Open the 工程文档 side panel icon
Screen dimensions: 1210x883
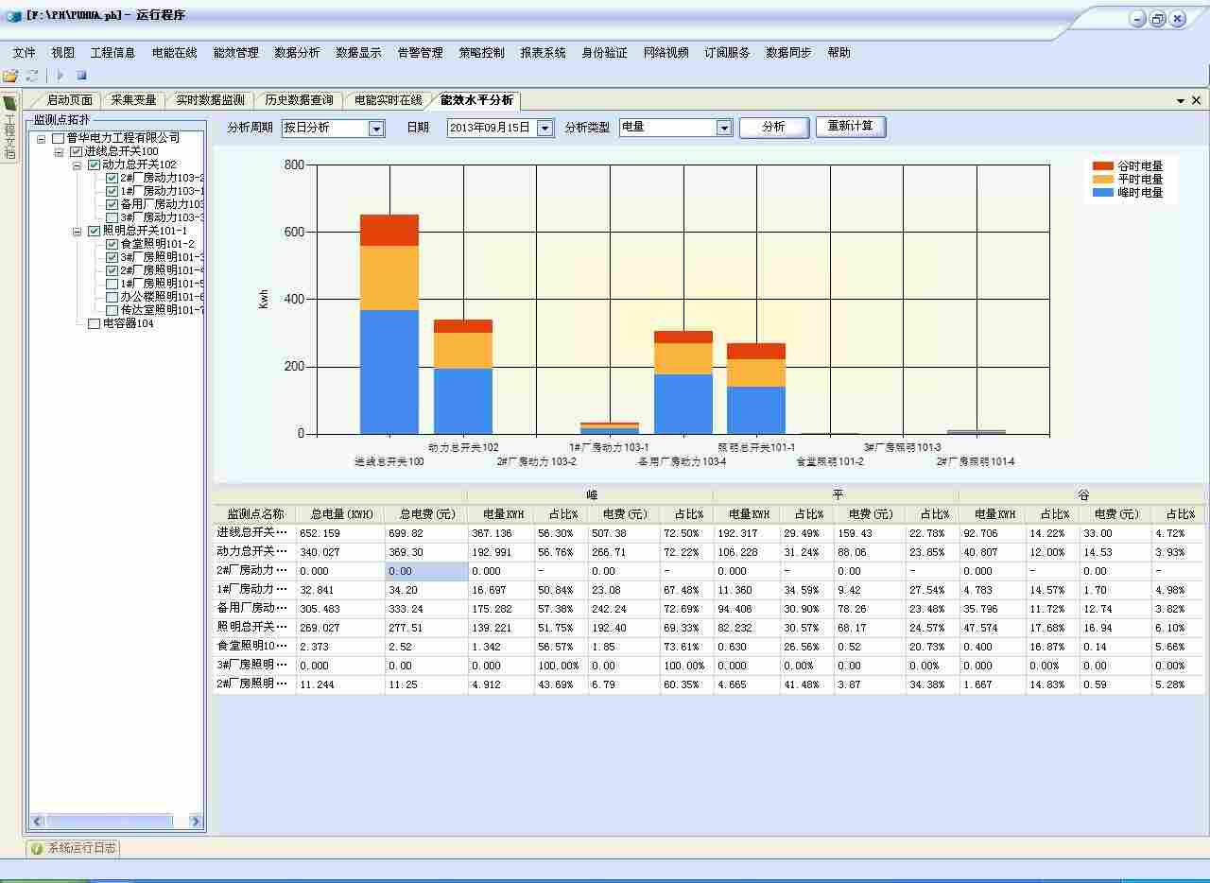10,103
